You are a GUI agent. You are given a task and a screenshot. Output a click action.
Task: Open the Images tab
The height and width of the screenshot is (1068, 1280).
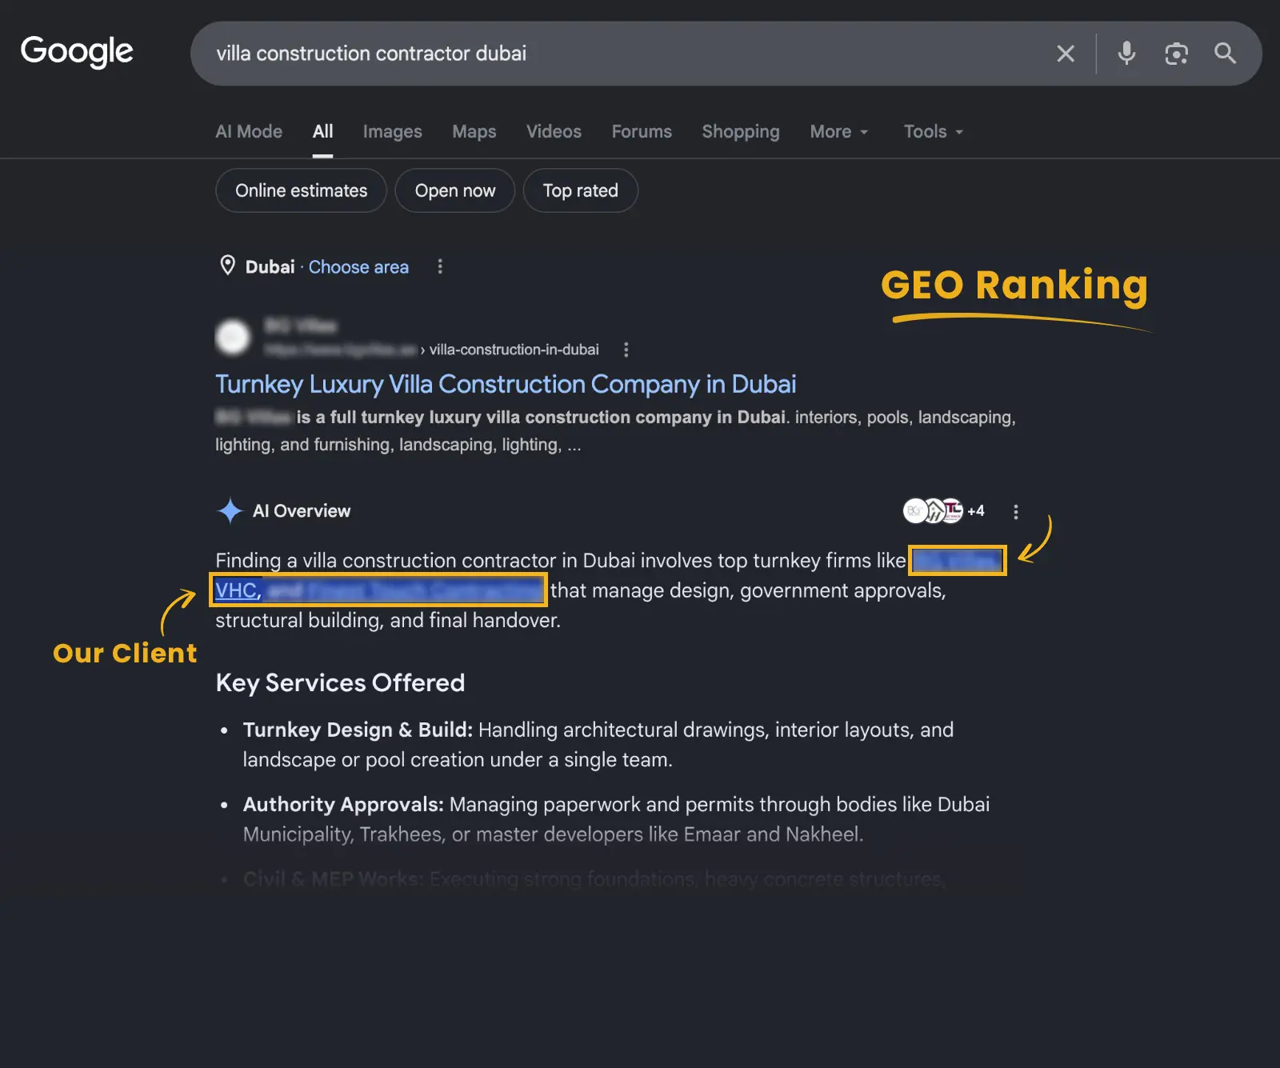(392, 131)
